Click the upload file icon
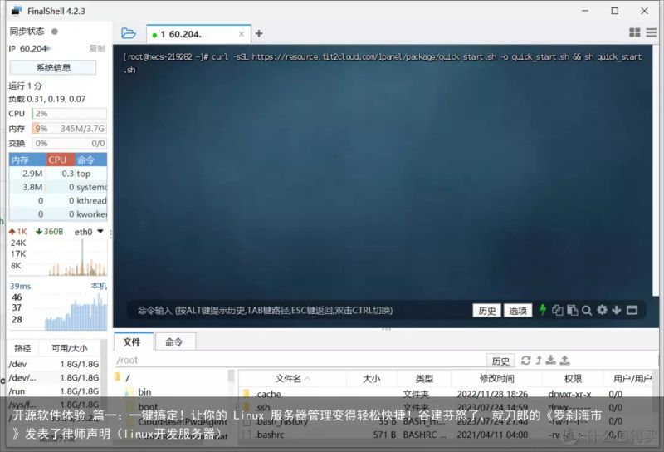This screenshot has width=664, height=452. (x=564, y=361)
